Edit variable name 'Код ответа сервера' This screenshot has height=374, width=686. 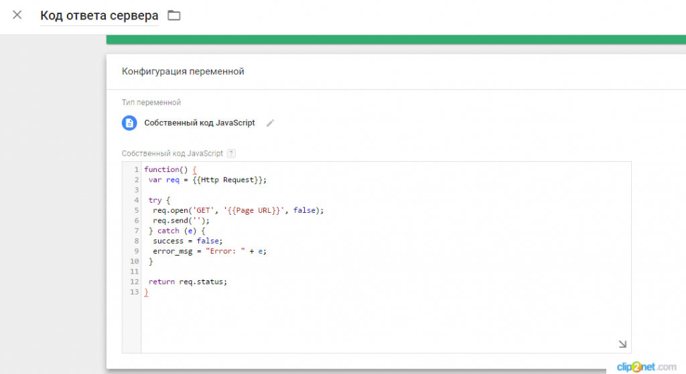99,15
